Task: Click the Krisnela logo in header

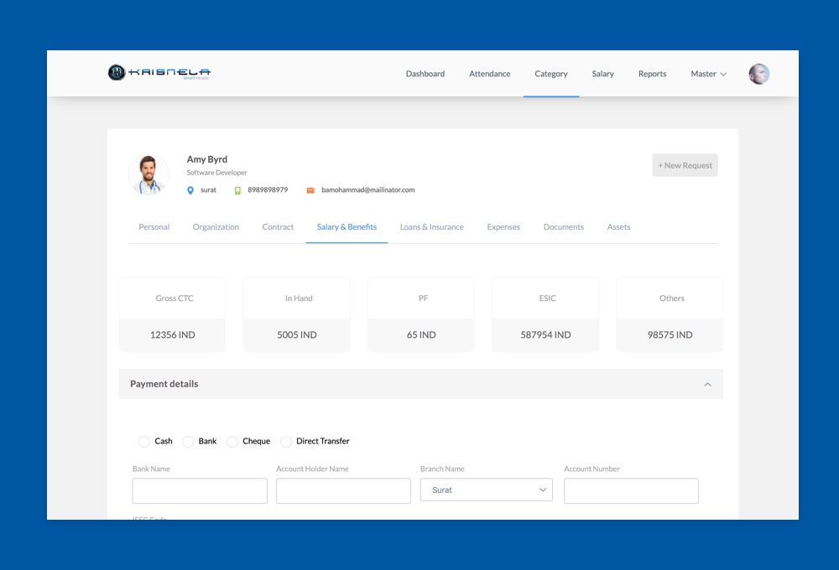Action: (x=159, y=73)
